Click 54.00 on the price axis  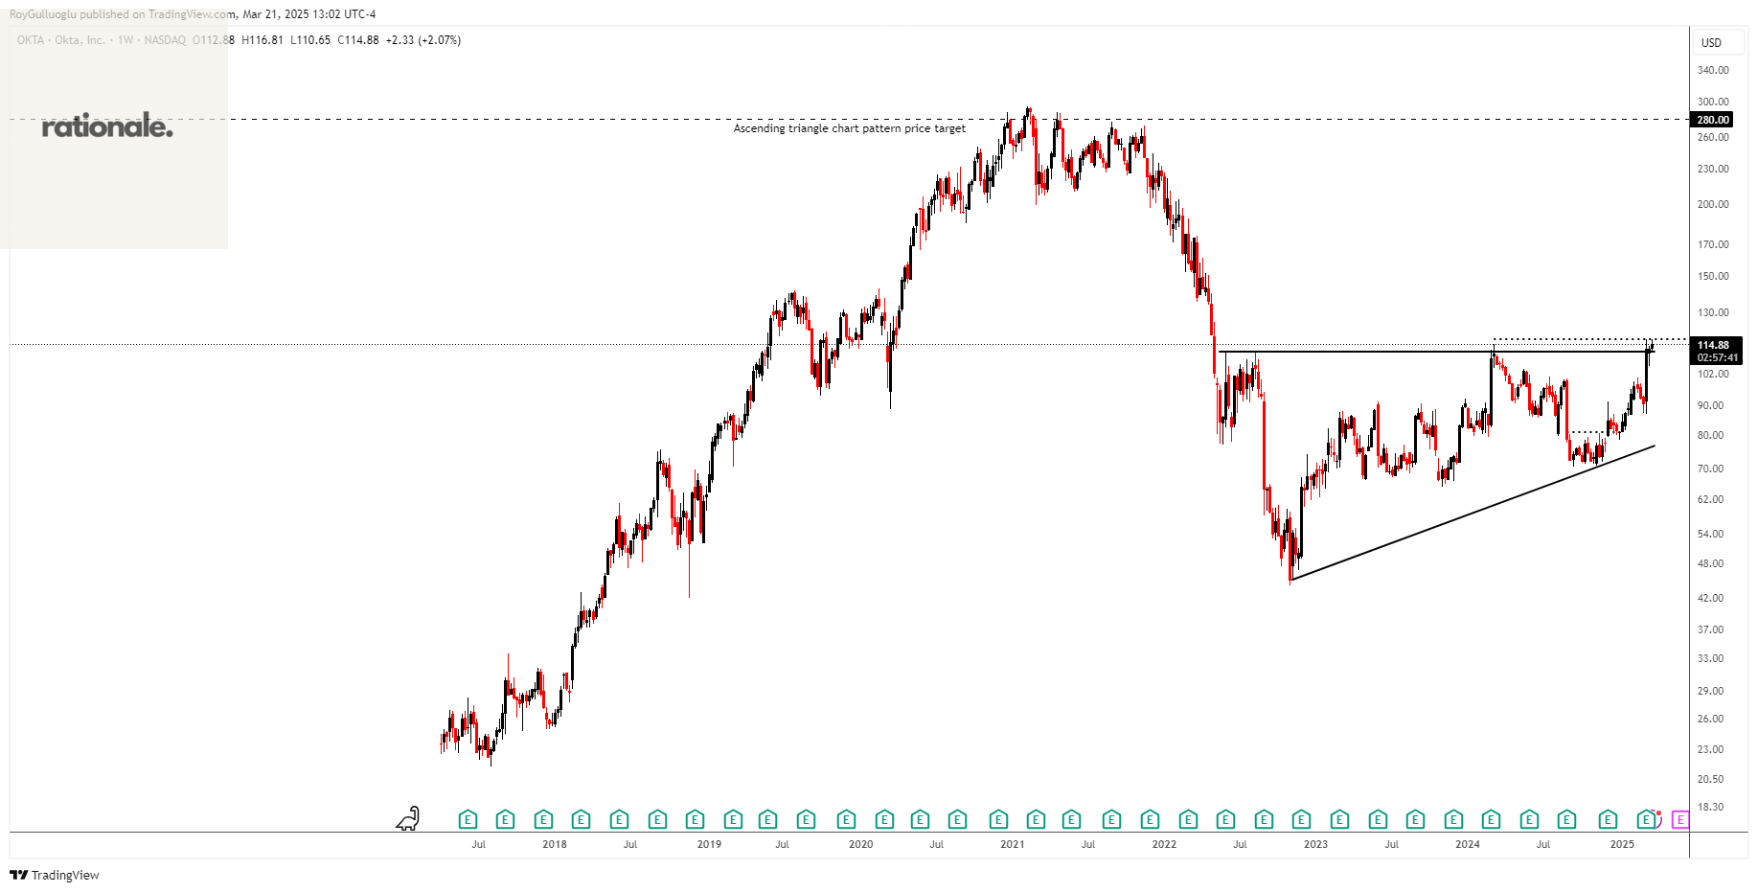click(x=1710, y=534)
